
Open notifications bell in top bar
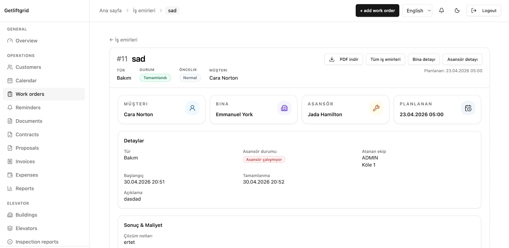(x=442, y=10)
